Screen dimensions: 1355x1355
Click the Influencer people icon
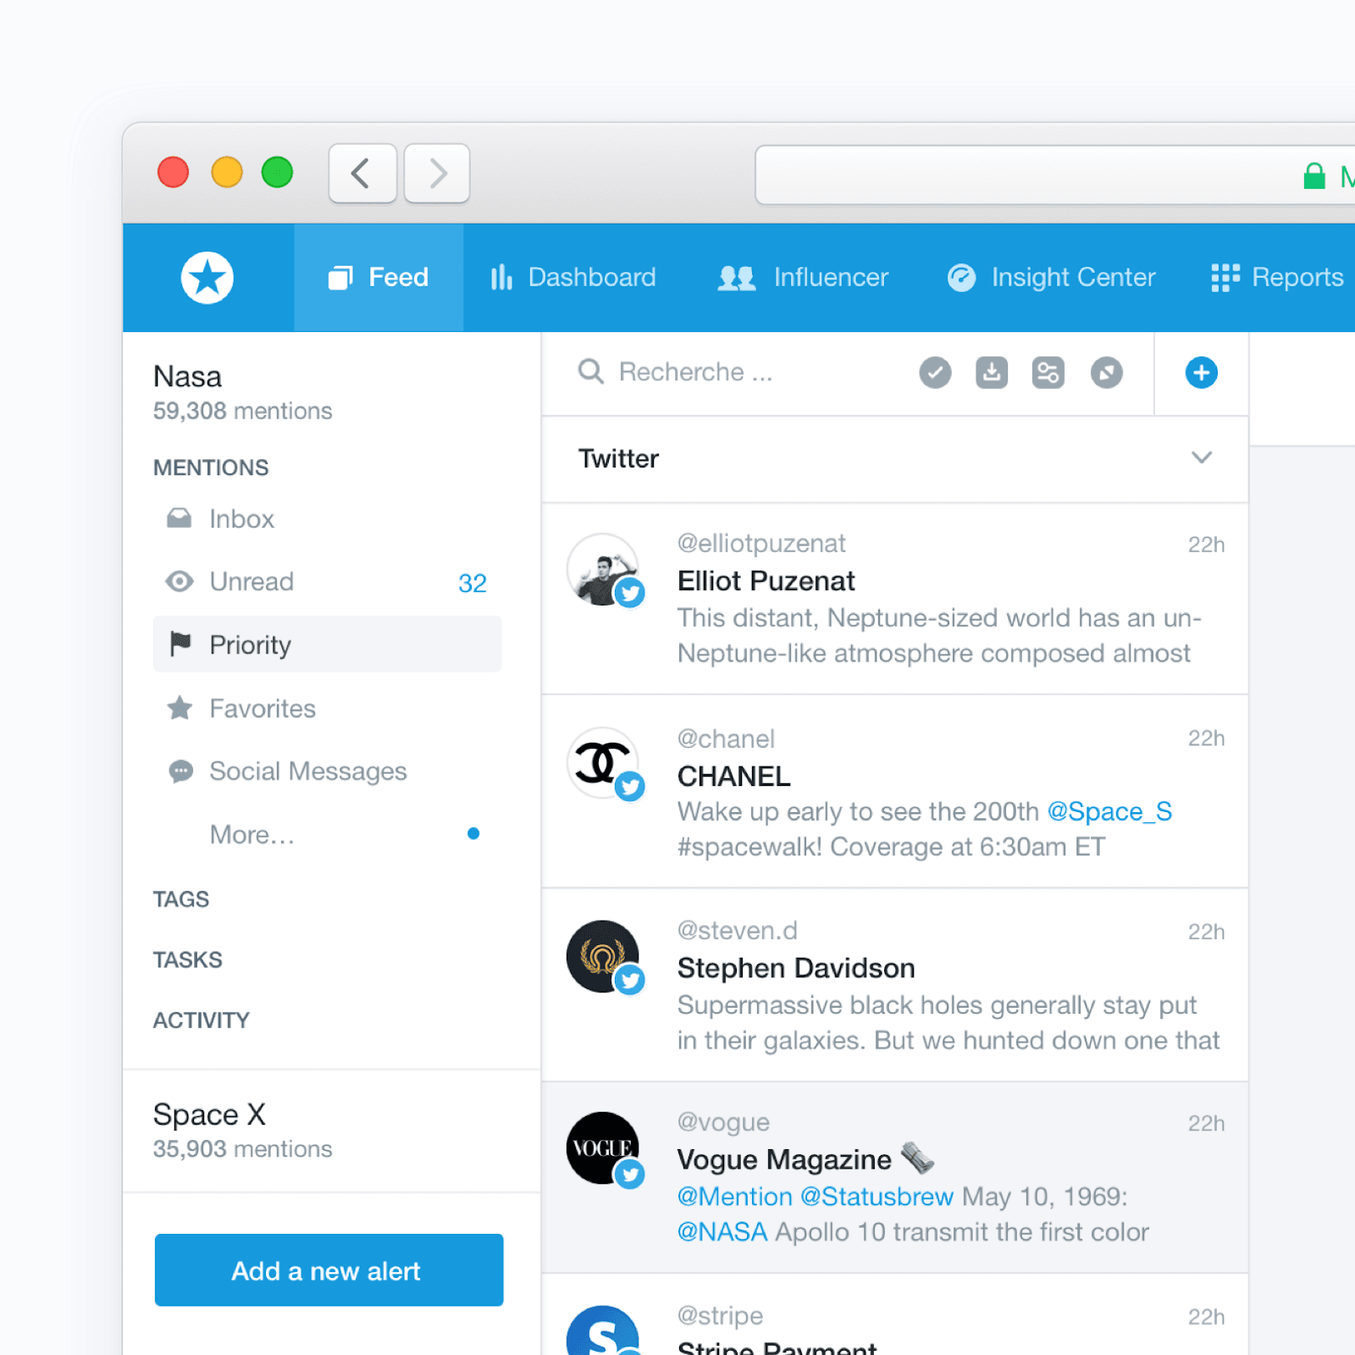(736, 278)
